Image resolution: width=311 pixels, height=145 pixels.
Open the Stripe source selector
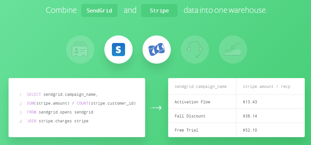[159, 10]
